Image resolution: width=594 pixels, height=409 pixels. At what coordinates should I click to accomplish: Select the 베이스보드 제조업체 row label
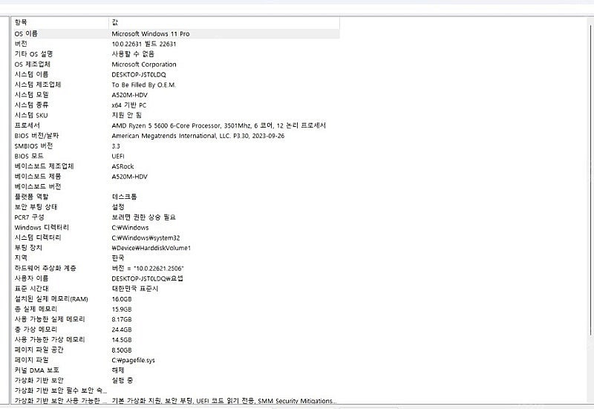44,166
